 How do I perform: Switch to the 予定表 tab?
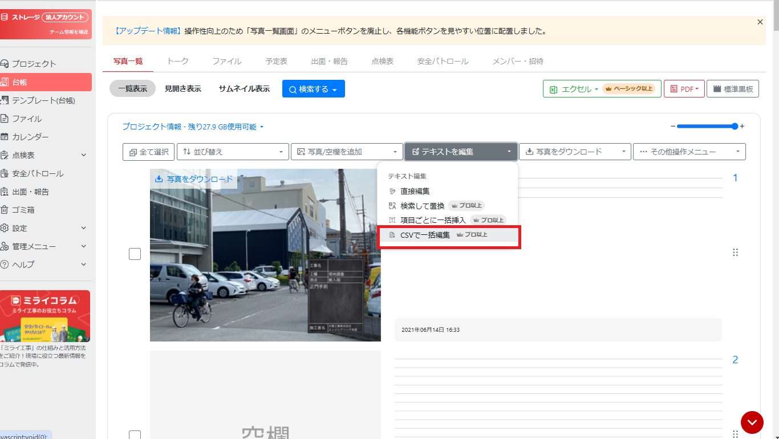click(277, 61)
